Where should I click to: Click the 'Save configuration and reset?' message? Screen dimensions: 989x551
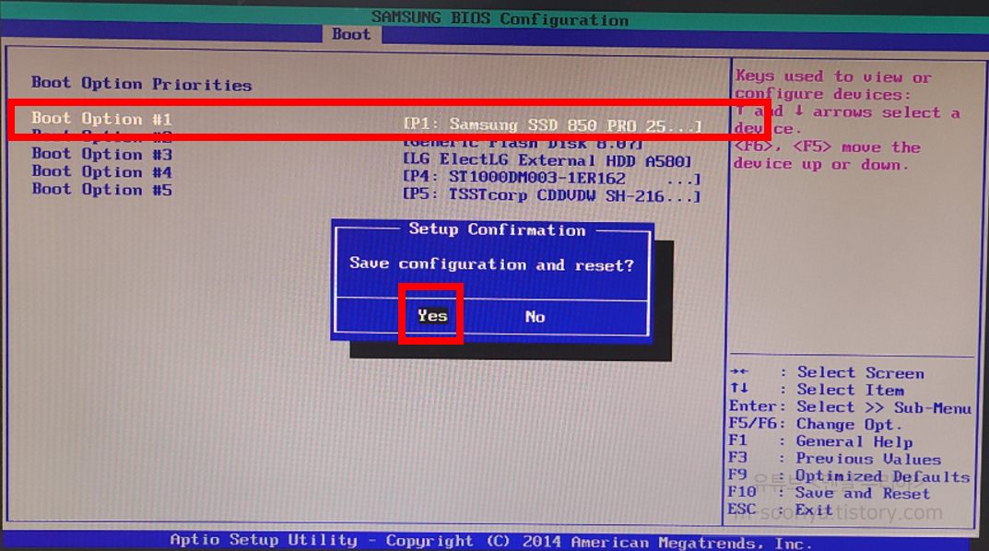(x=491, y=264)
